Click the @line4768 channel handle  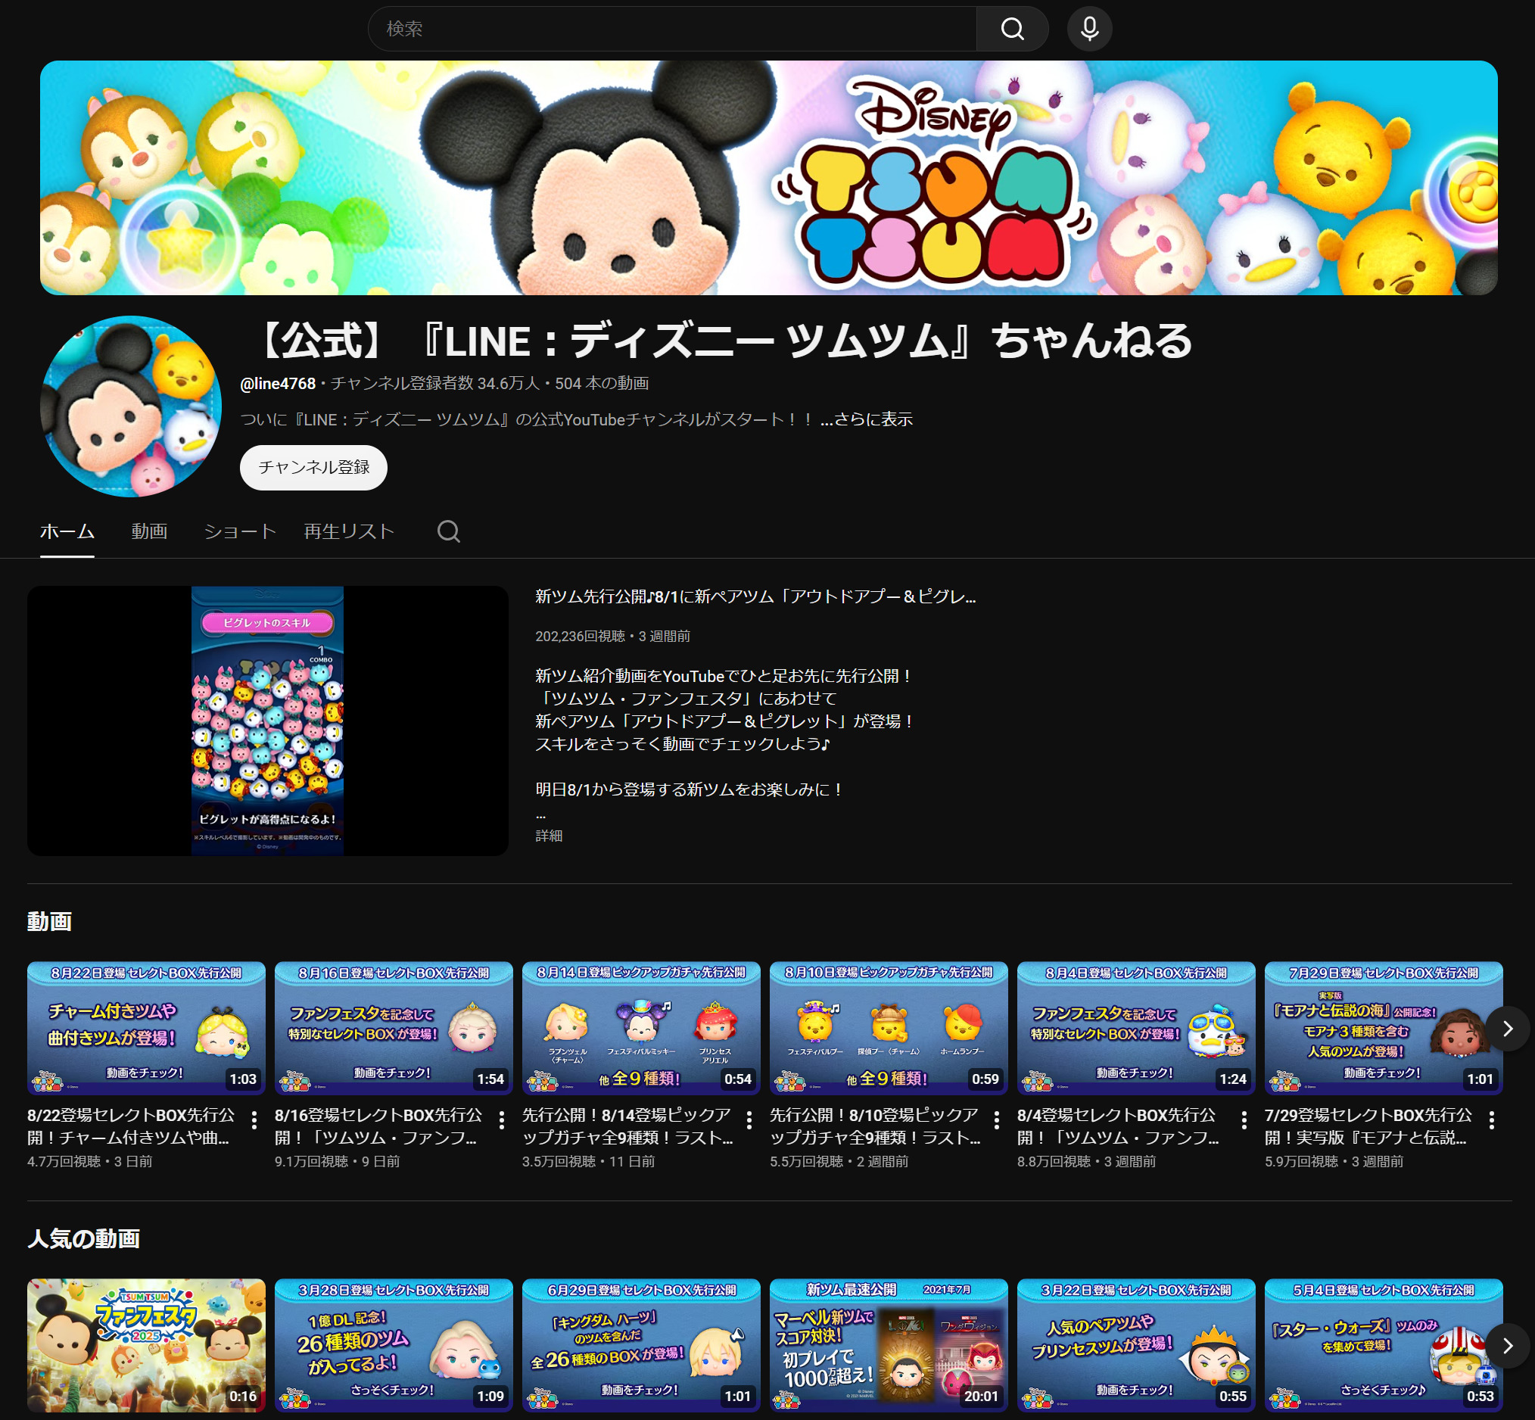pos(278,384)
